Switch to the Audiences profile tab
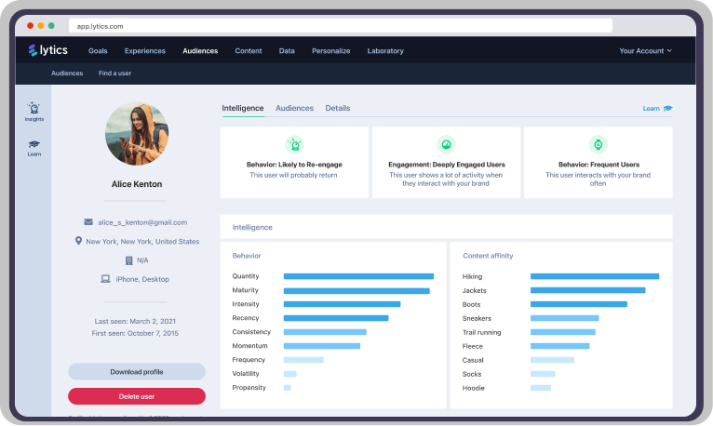The width and height of the screenshot is (713, 426). coord(294,109)
